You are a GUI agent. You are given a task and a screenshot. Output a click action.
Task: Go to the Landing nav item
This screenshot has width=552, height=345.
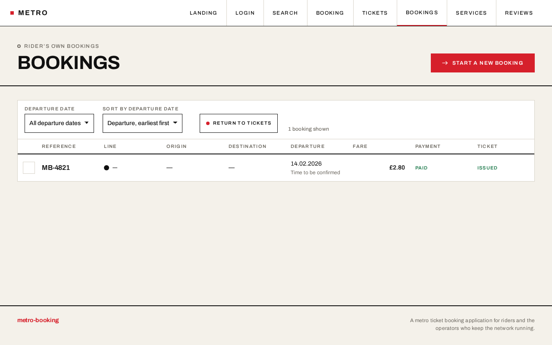tap(204, 13)
